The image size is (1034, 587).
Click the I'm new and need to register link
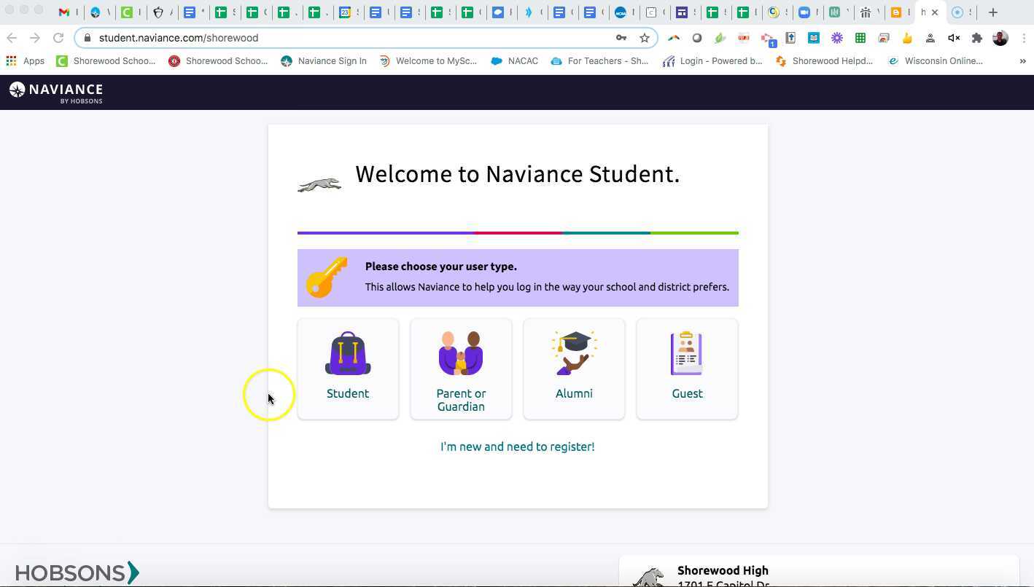[x=517, y=446]
